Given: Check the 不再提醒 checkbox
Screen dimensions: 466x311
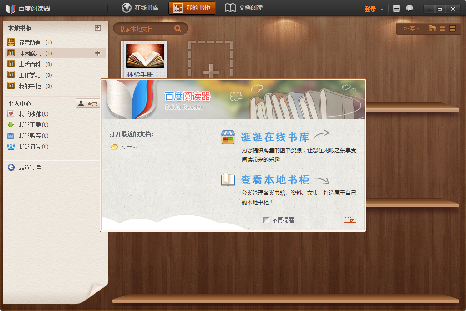Looking at the screenshot, I should [x=266, y=220].
